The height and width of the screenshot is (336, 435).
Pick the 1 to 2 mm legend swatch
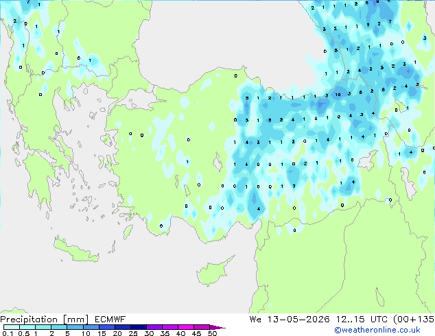43,327
